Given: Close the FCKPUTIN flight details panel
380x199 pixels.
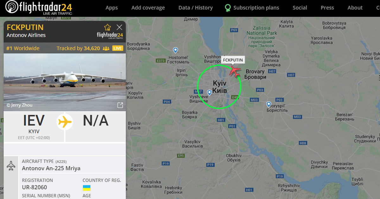Looking at the screenshot, I should (x=119, y=27).
